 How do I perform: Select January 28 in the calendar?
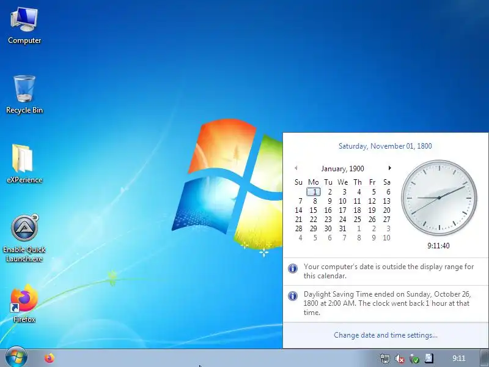click(x=299, y=229)
